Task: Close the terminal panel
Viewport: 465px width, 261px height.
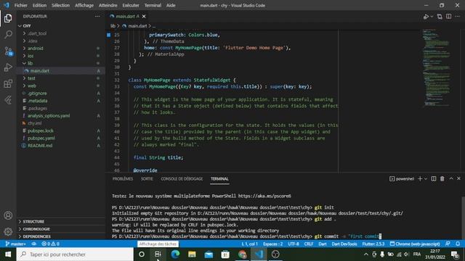Action: point(458,179)
